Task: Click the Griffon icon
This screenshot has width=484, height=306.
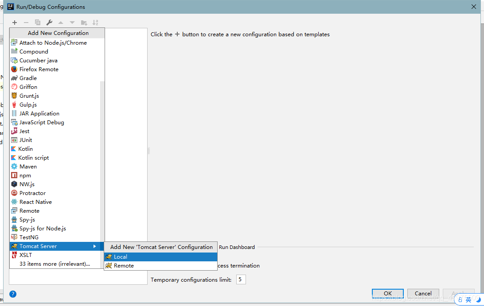Action: 14,87
